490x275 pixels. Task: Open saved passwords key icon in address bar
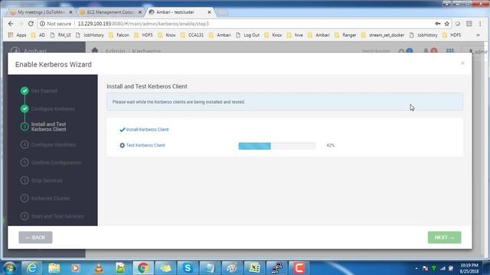click(438, 24)
